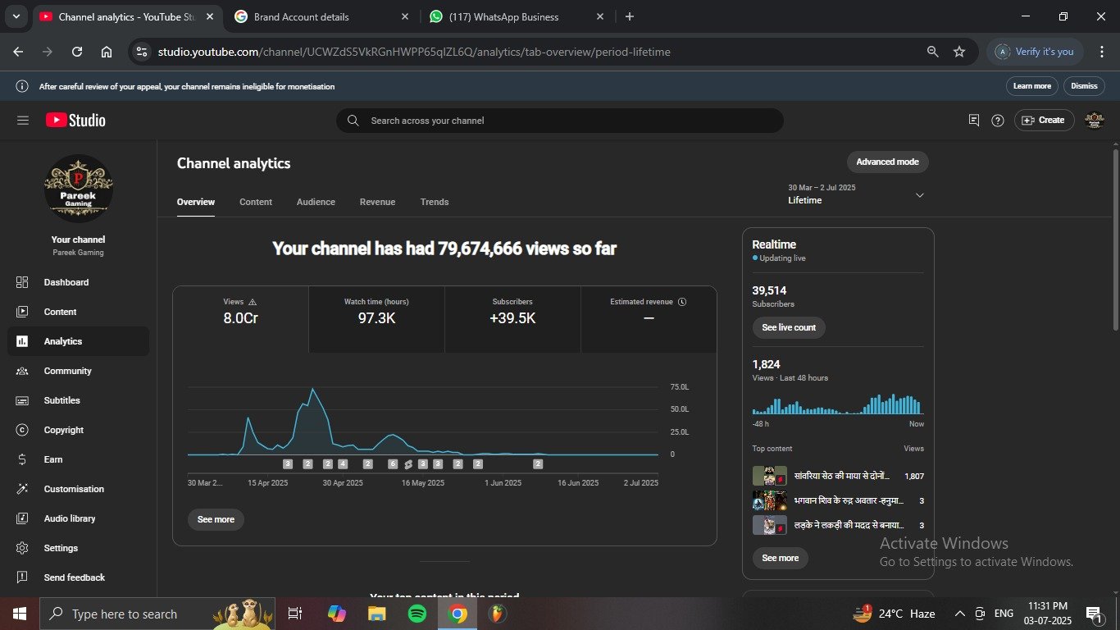
Task: Open Task View on the taskbar
Action: [x=295, y=614]
